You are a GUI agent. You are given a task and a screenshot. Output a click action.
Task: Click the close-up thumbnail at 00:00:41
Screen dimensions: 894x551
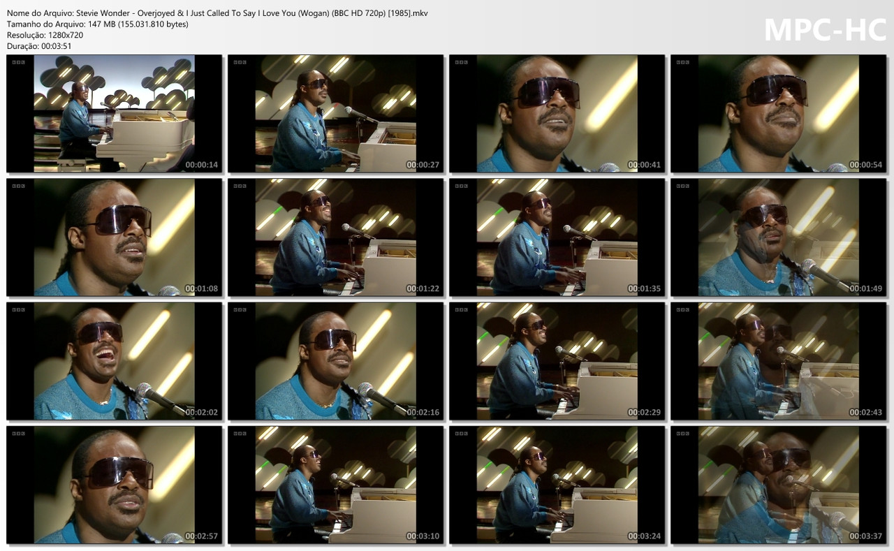pyautogui.click(x=556, y=113)
